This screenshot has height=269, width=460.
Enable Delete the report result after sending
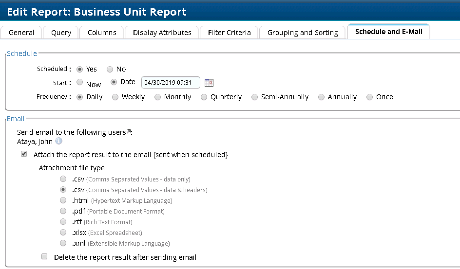(44, 256)
